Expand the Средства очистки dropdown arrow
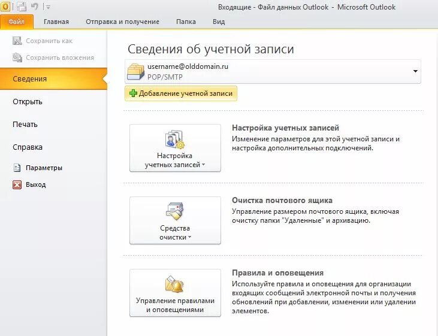The width and height of the screenshot is (438, 336). click(190, 237)
